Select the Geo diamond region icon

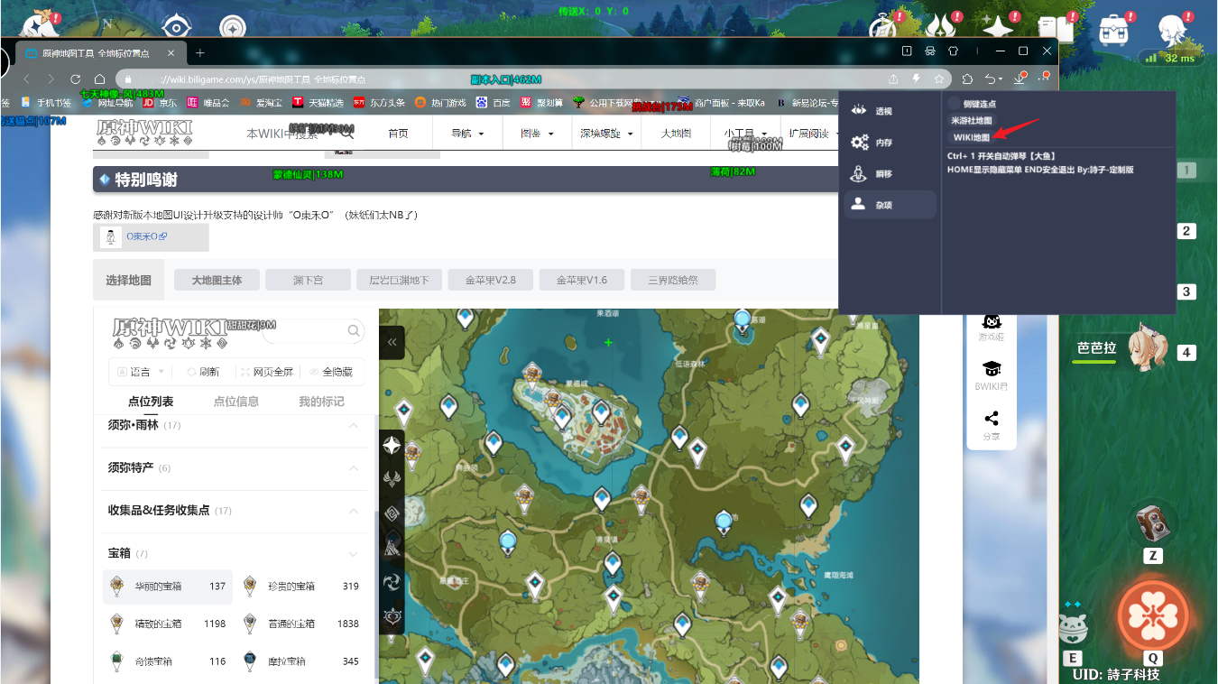[x=392, y=513]
